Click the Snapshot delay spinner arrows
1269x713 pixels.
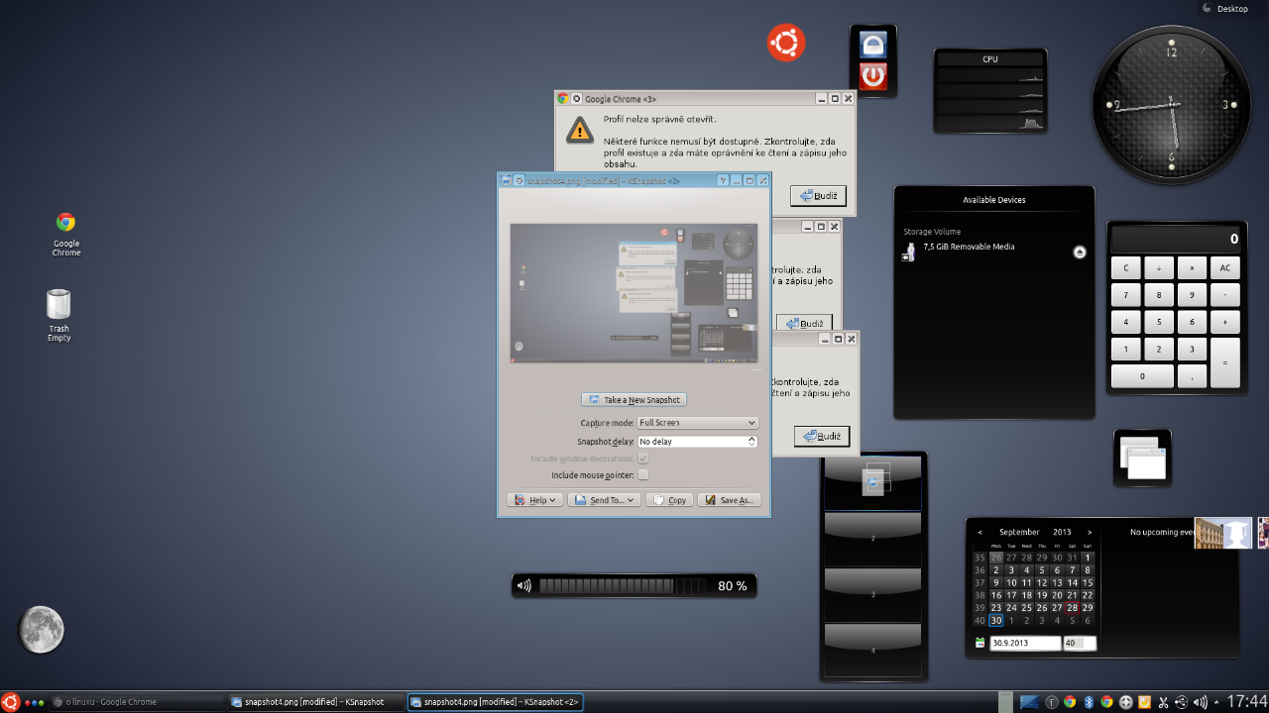click(751, 442)
